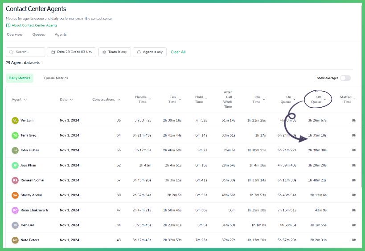Image resolution: width=365 pixels, height=251 pixels.
Task: Click the book icon beside About Contact Center Agents
Action: point(8,25)
